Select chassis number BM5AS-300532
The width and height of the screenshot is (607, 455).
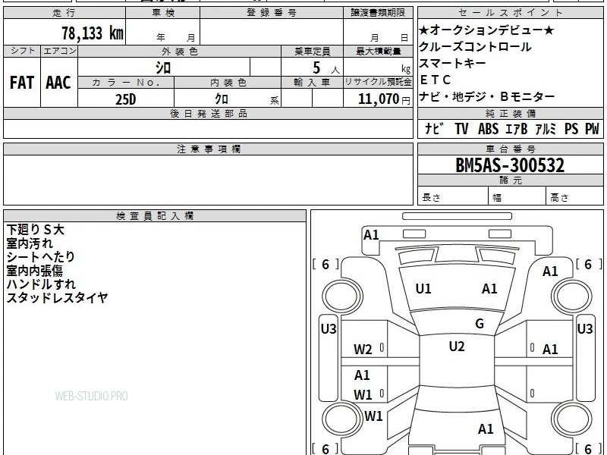[x=510, y=165]
